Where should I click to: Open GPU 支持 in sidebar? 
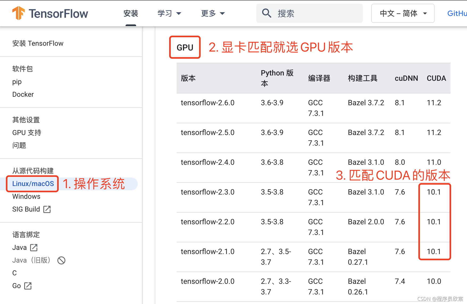[x=27, y=133]
